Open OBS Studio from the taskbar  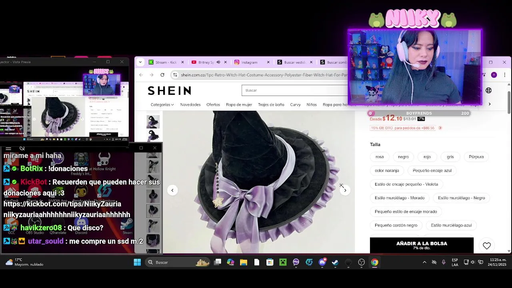pyautogui.click(x=362, y=262)
